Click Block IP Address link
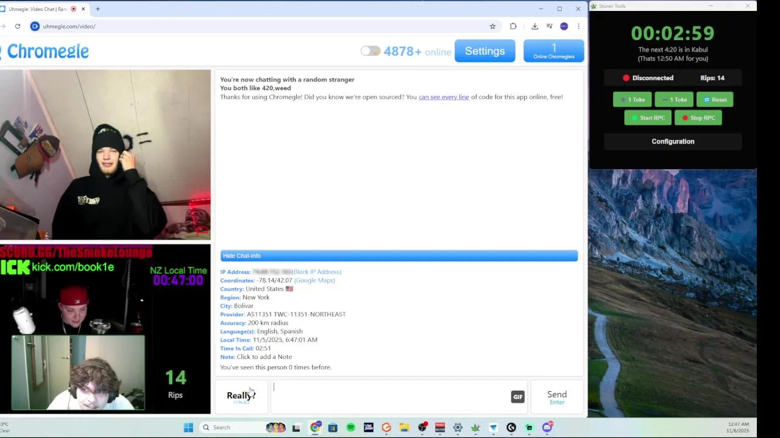The height and width of the screenshot is (438, 780). pos(317,272)
